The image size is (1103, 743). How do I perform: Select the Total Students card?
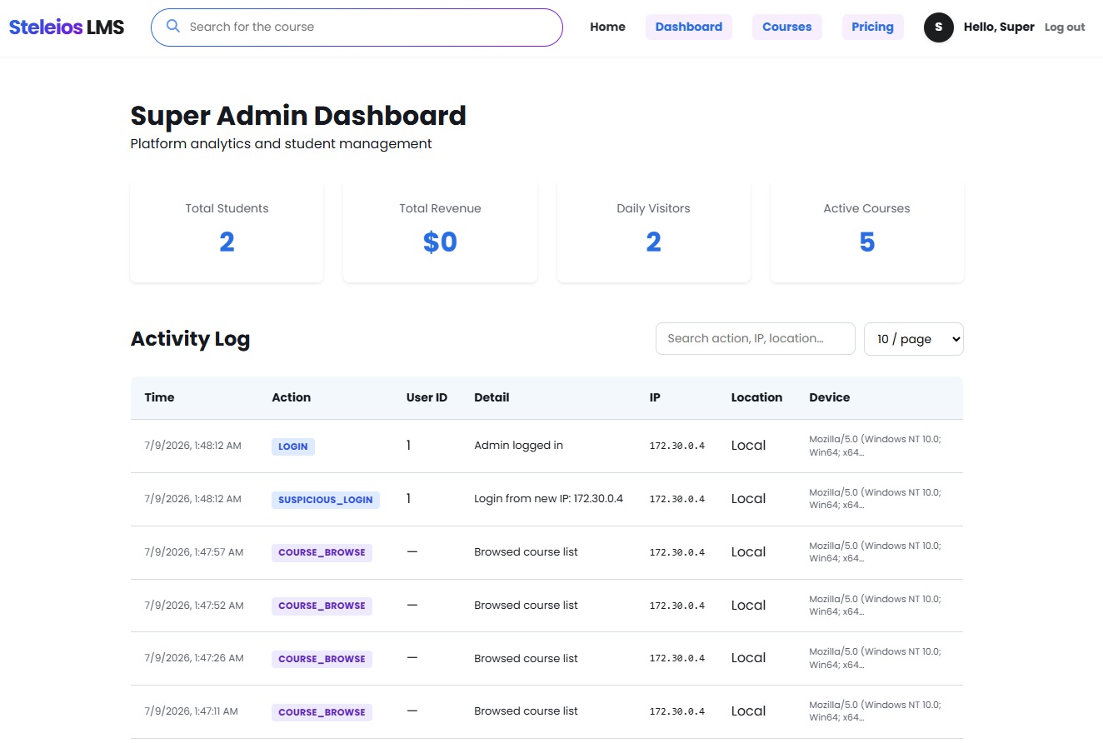(x=227, y=231)
